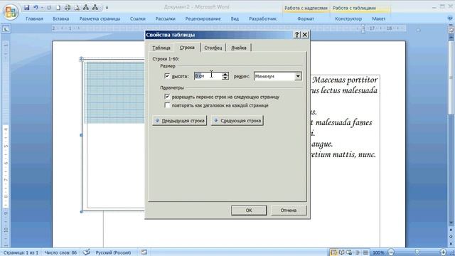Open the Customize Quick Access Toolbar arrow
The image size is (455, 256).
pyautogui.click(x=107, y=8)
